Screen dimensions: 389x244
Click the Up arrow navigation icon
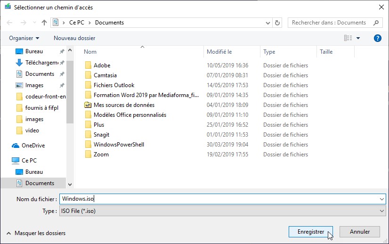click(44, 23)
